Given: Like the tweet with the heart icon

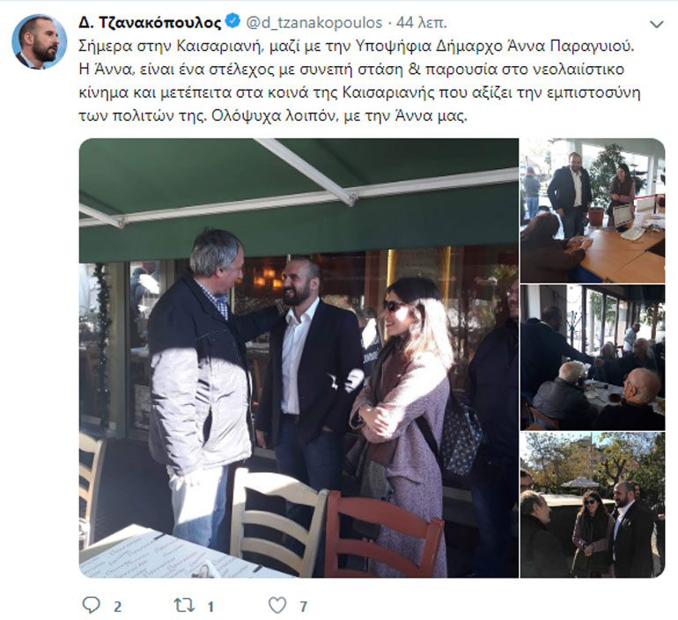Looking at the screenshot, I should click(277, 605).
